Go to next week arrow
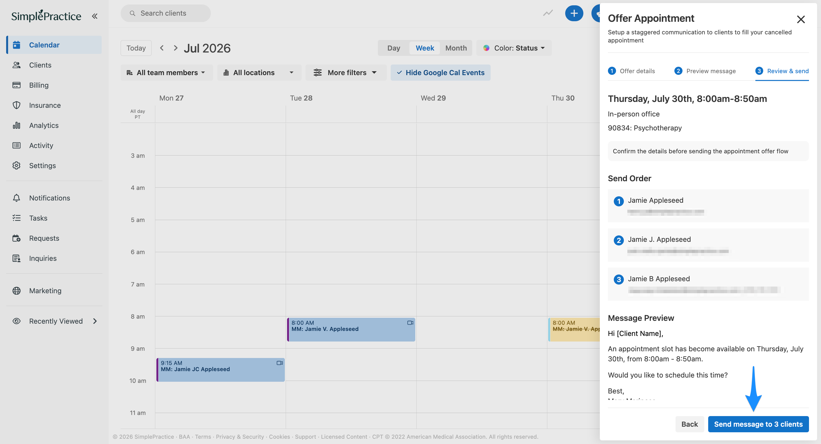821x444 pixels. tap(175, 48)
